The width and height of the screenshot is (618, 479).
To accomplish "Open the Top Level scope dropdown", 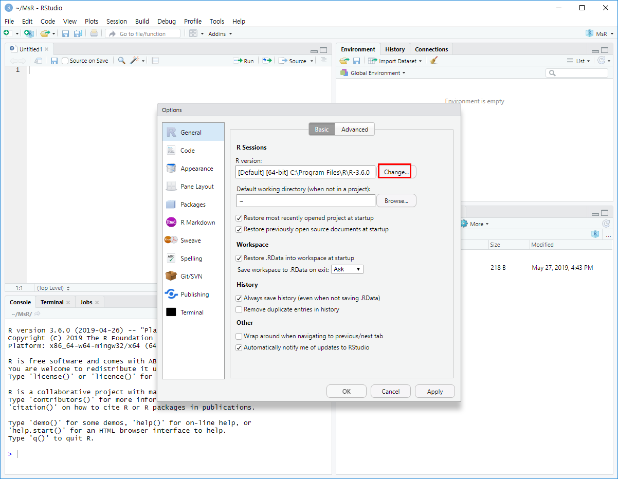I will (53, 288).
